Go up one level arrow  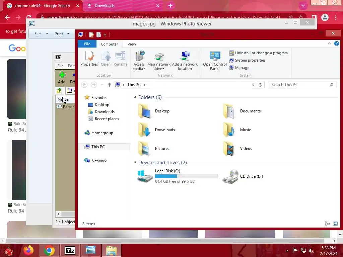110,85
